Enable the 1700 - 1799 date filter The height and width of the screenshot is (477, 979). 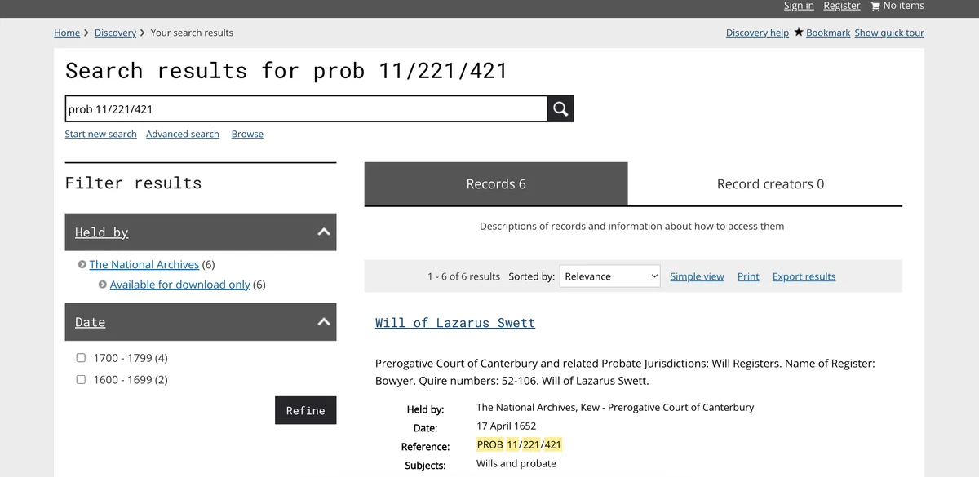point(81,357)
